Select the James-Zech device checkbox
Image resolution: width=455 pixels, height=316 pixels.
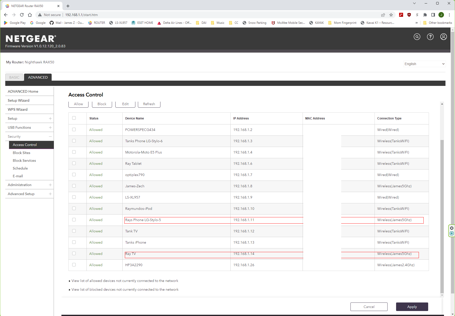[74, 186]
